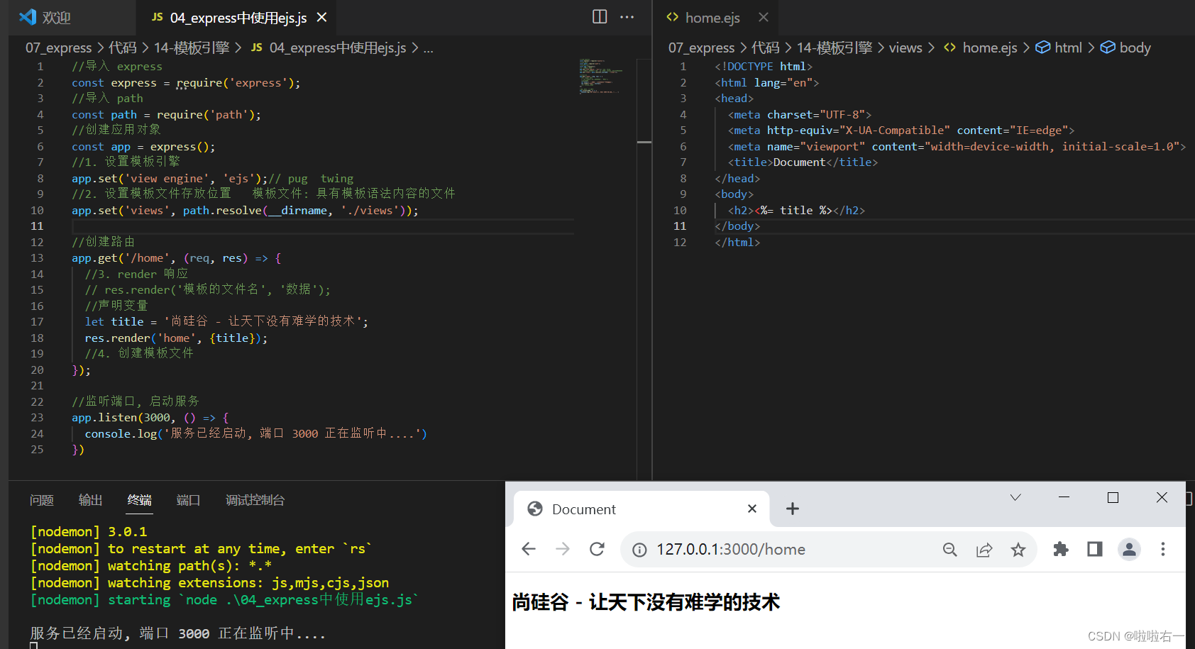Open the browser tab search chevron
Viewport: 1195px width, 649px height.
(x=1015, y=497)
